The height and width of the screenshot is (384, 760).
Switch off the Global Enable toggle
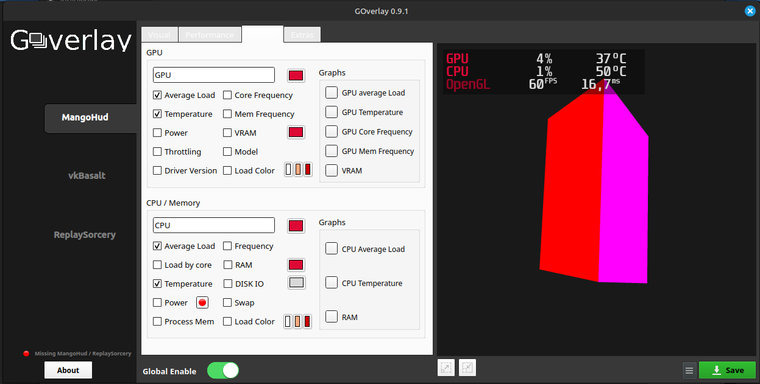[x=223, y=370]
